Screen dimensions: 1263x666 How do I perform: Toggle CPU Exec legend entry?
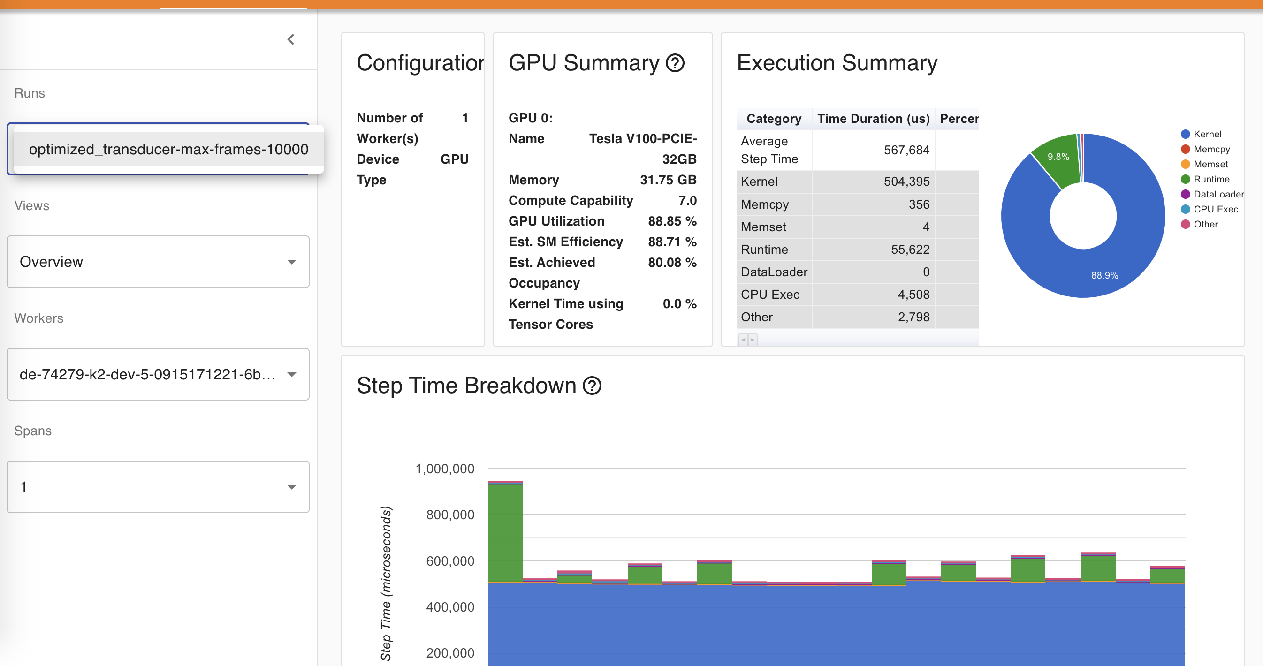click(1215, 209)
